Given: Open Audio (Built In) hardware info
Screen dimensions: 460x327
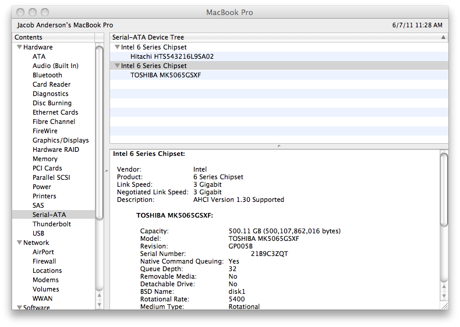Looking at the screenshot, I should click(55, 66).
